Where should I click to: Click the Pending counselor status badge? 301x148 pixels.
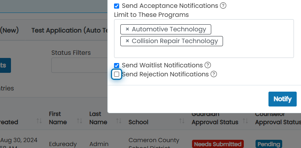pos(268,144)
